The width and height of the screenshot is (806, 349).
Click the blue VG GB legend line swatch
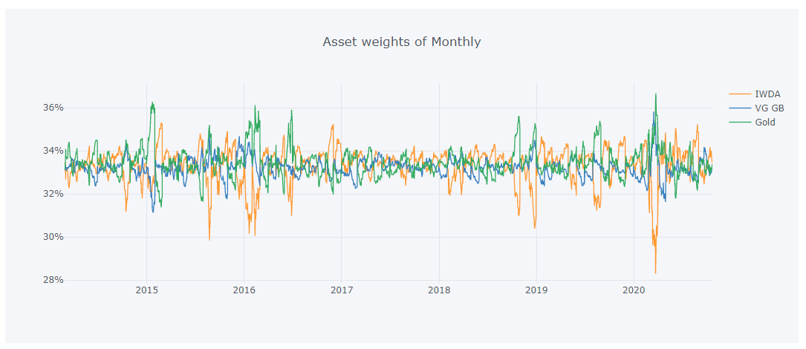(740, 108)
